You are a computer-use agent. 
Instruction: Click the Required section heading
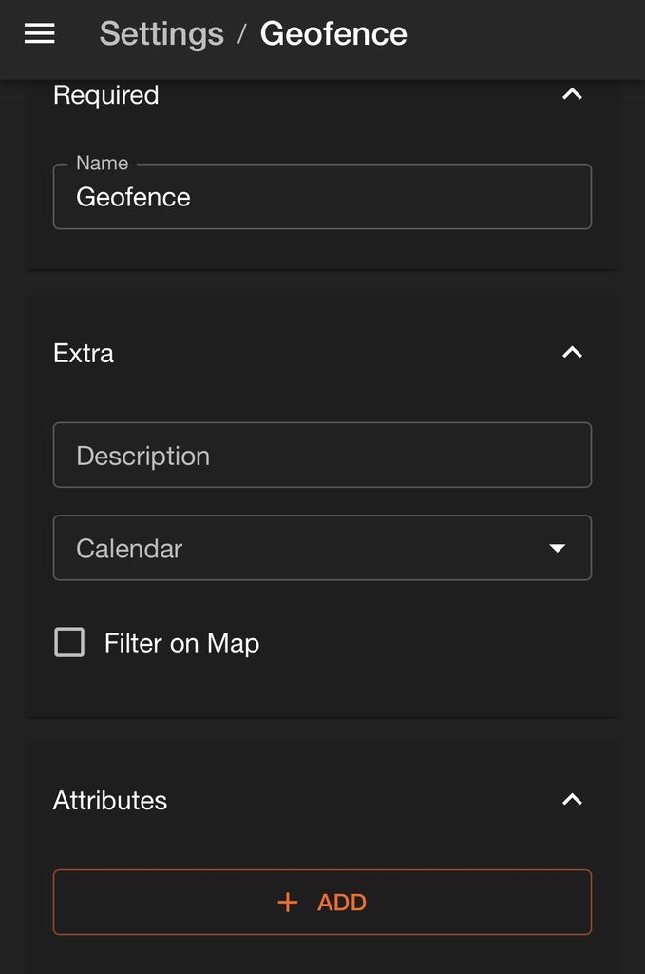(x=105, y=95)
